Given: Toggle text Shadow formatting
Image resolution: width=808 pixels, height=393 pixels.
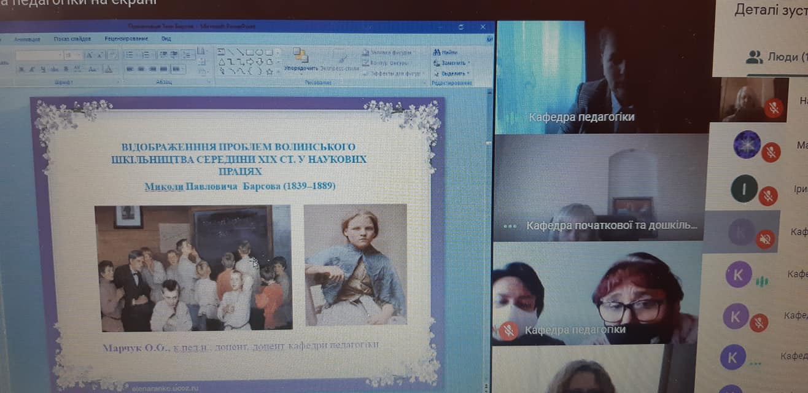Looking at the screenshot, I should (66, 69).
